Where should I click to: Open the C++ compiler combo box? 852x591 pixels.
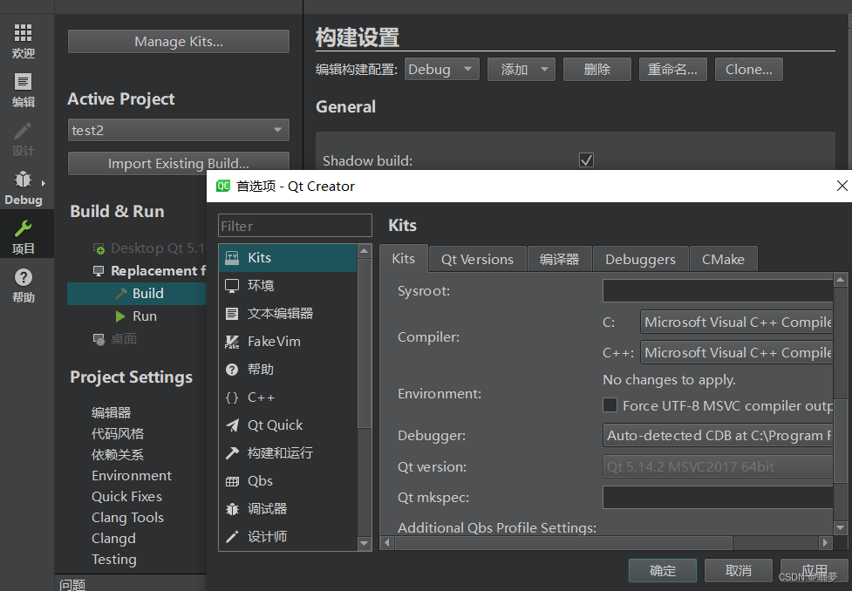tap(736, 352)
